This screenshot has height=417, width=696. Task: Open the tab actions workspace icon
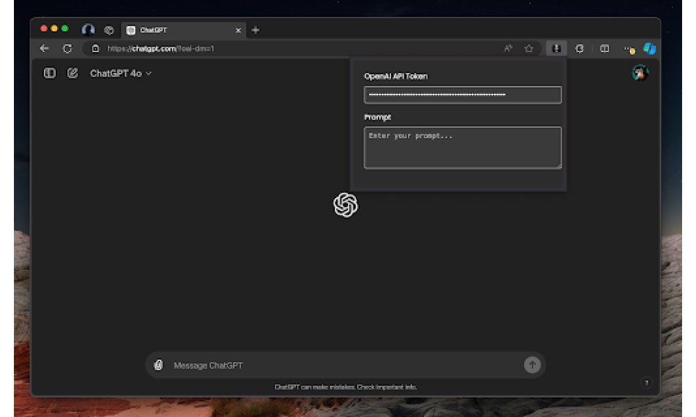pos(109,30)
